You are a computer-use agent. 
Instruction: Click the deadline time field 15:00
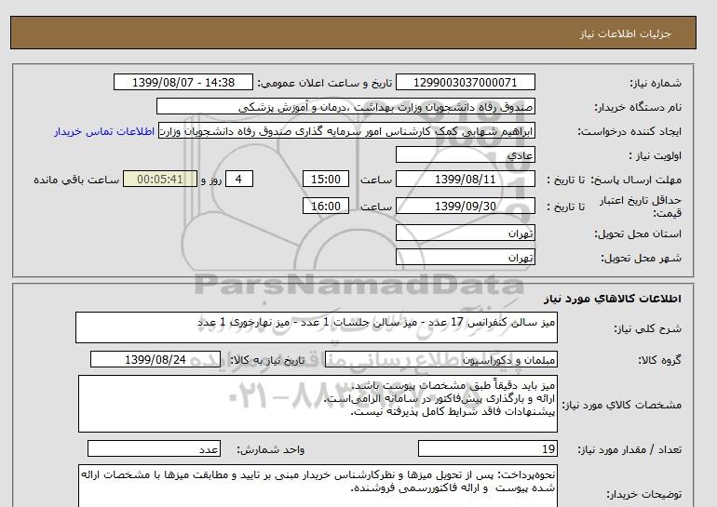click(x=326, y=179)
